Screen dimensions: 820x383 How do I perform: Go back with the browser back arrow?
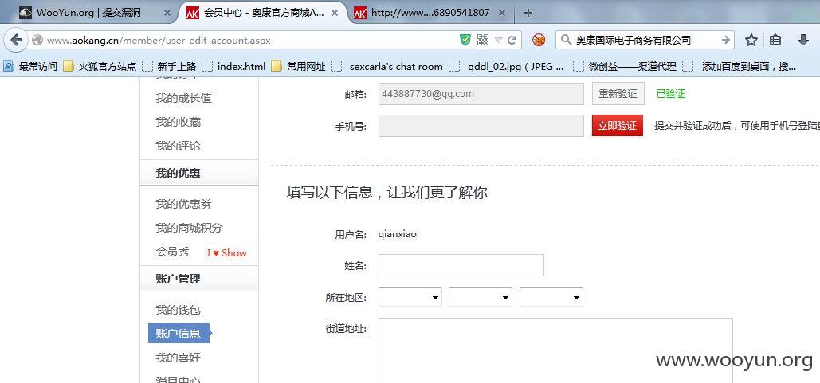click(16, 40)
